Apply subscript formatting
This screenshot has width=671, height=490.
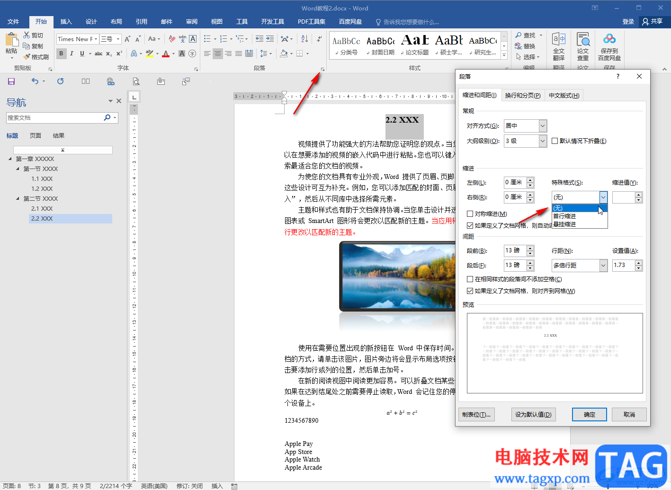tap(109, 53)
